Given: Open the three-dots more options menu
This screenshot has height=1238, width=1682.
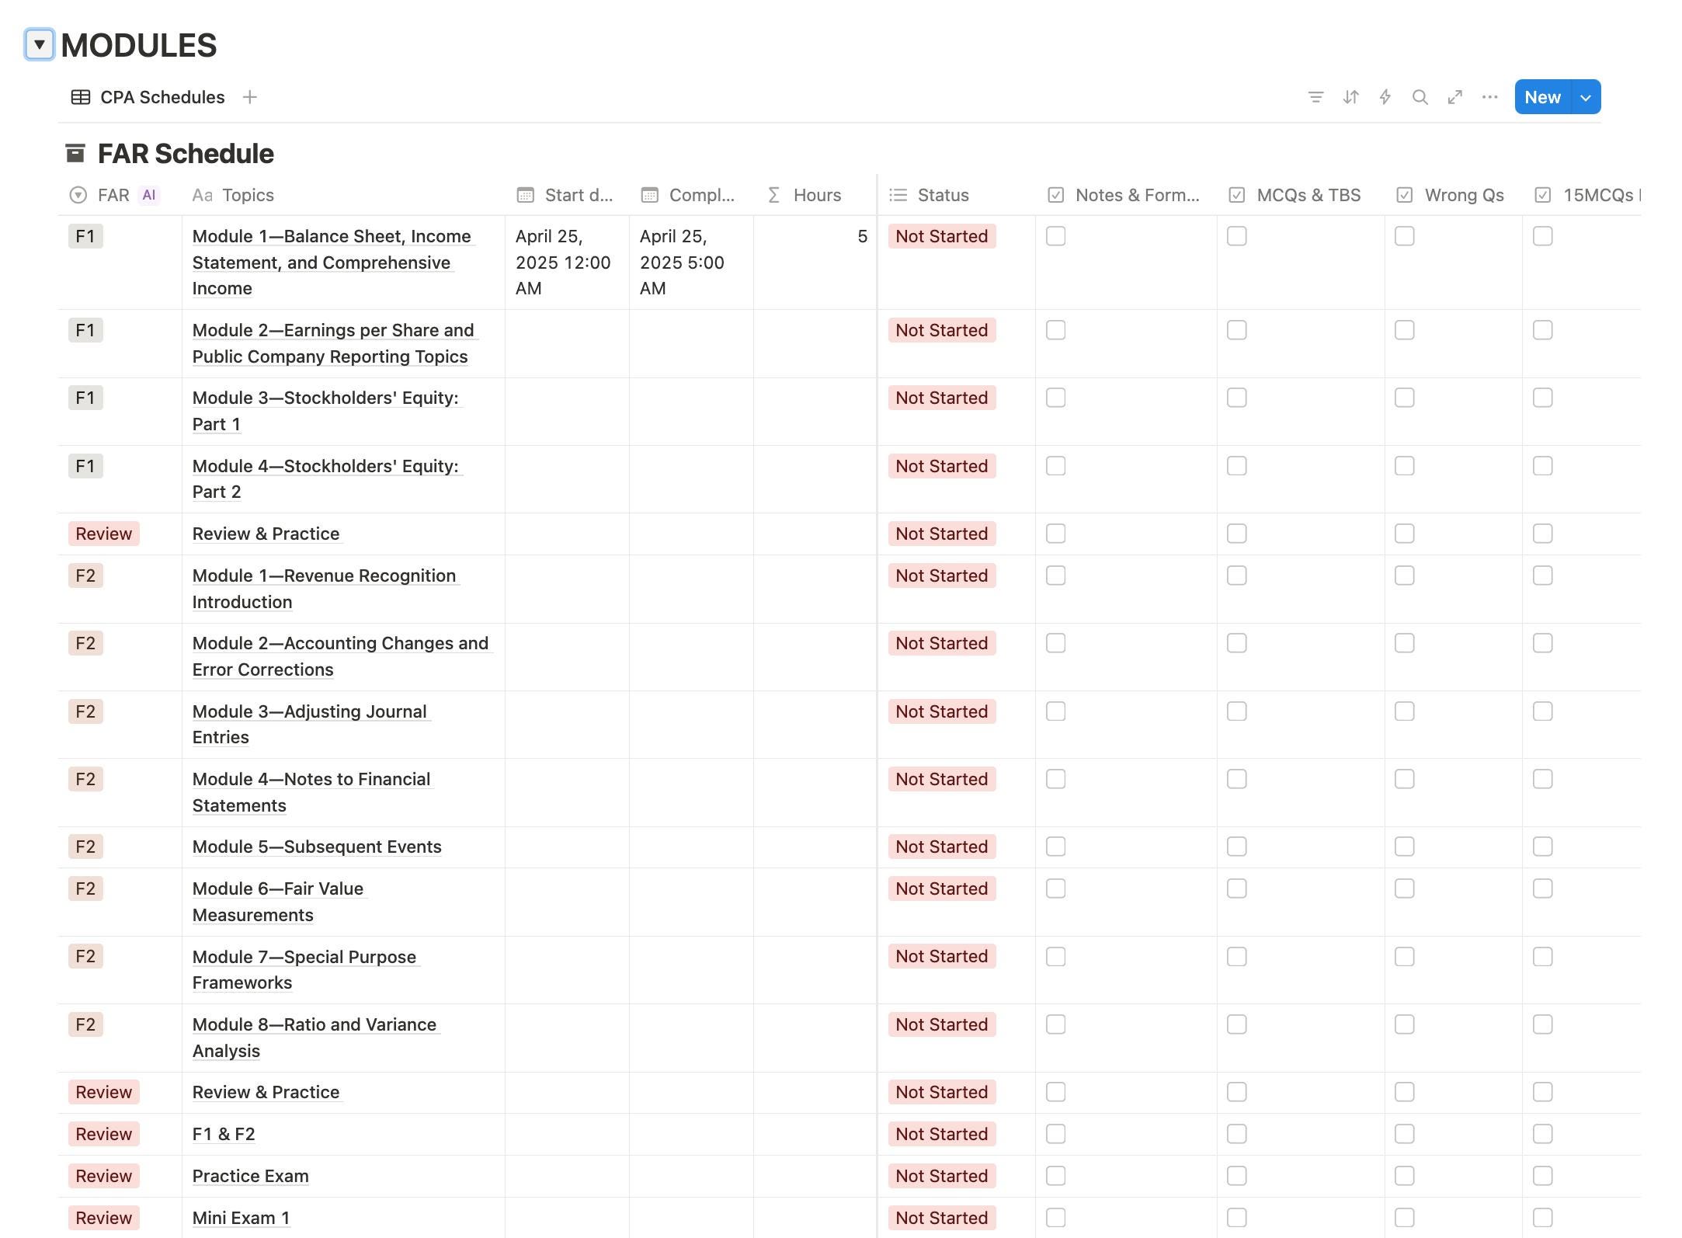Looking at the screenshot, I should click(x=1489, y=97).
